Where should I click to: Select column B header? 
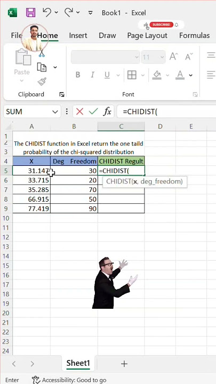[74, 126]
